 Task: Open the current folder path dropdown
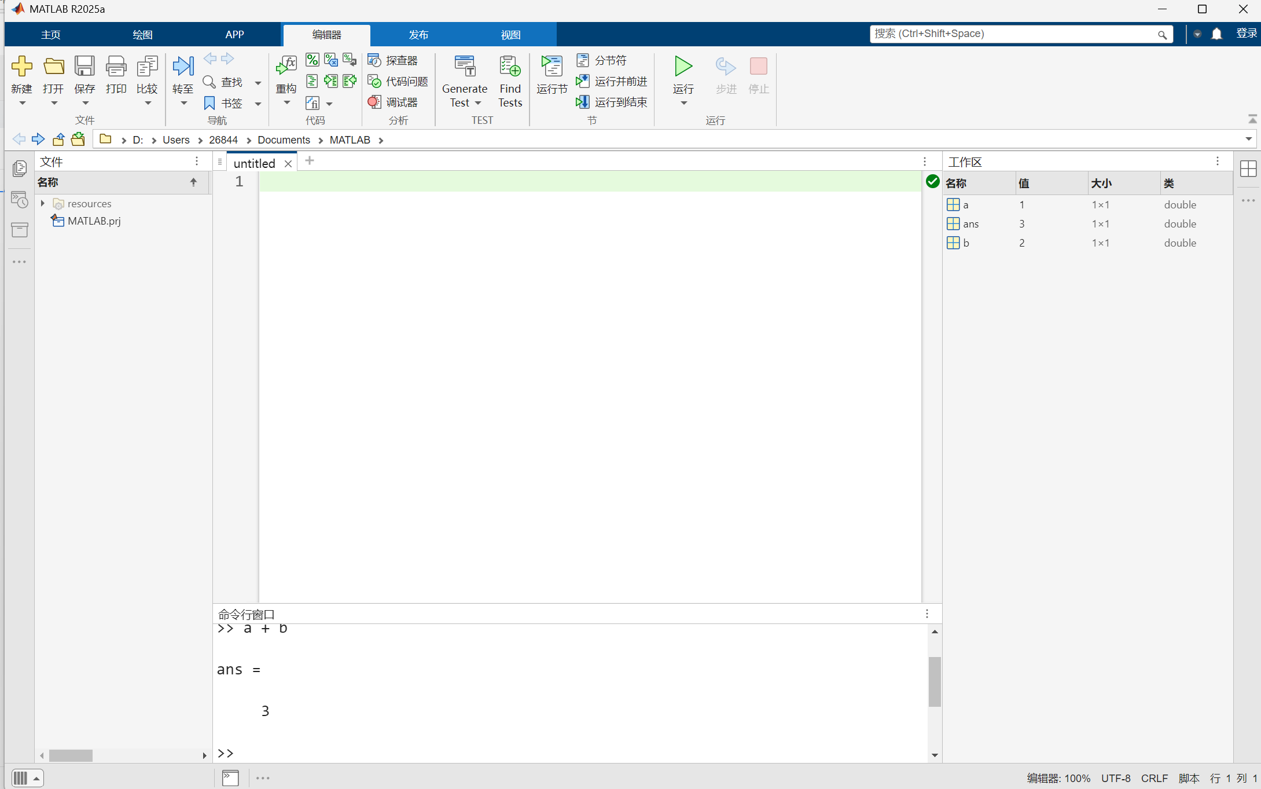(x=1248, y=140)
